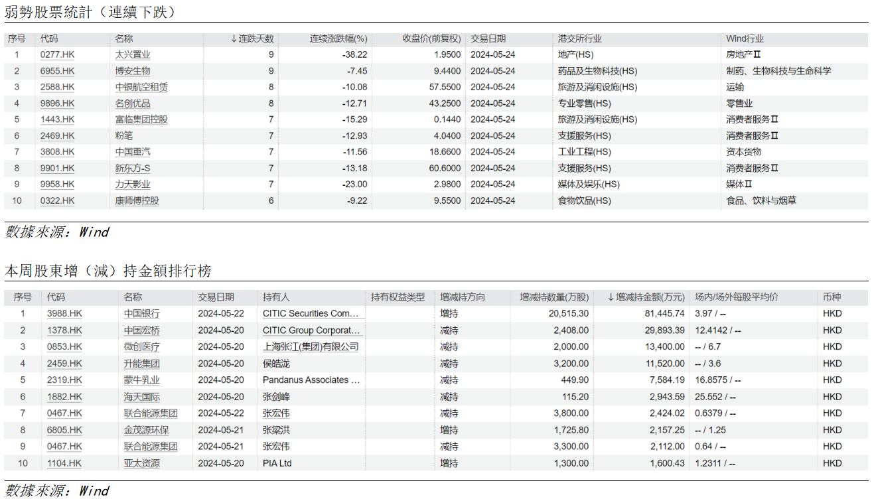Viewport: 872px width, 501px height.
Task: Open stock code link 9896.HK
Action: [x=57, y=104]
